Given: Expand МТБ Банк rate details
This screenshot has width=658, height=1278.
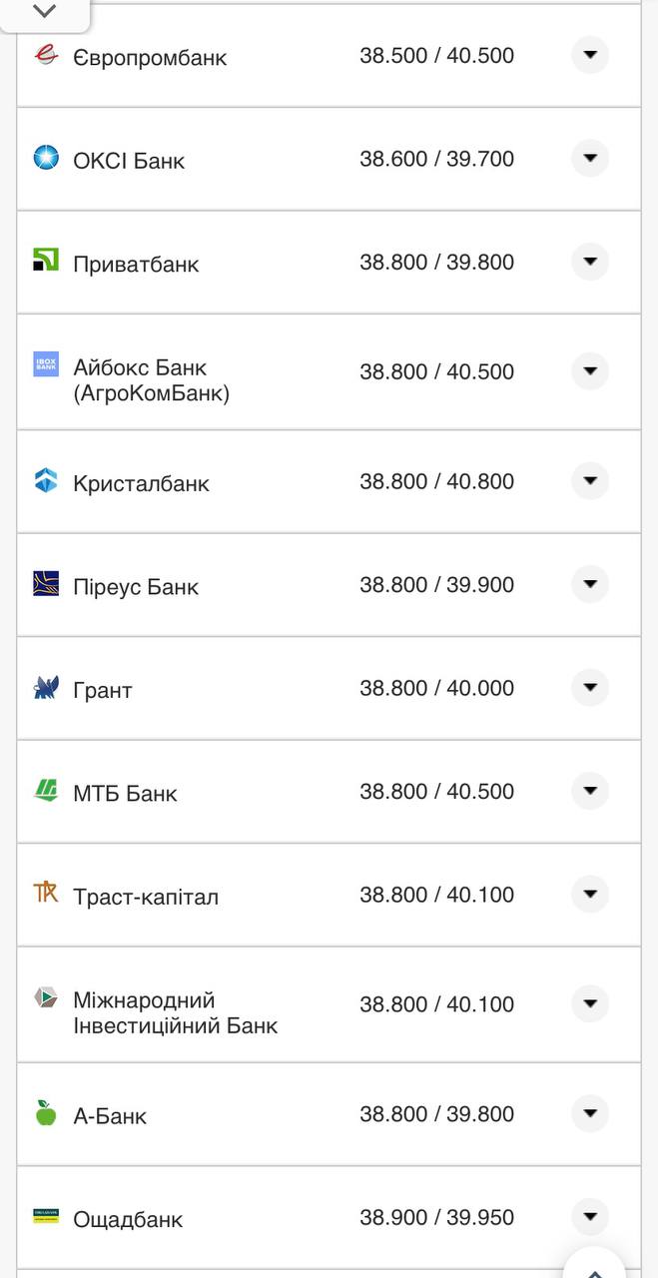Looking at the screenshot, I should tap(590, 791).
